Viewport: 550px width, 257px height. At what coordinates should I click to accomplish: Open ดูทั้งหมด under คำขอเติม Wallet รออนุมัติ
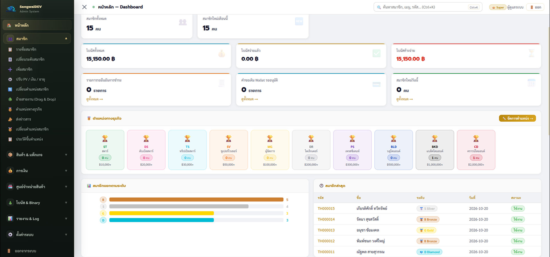coord(250,99)
